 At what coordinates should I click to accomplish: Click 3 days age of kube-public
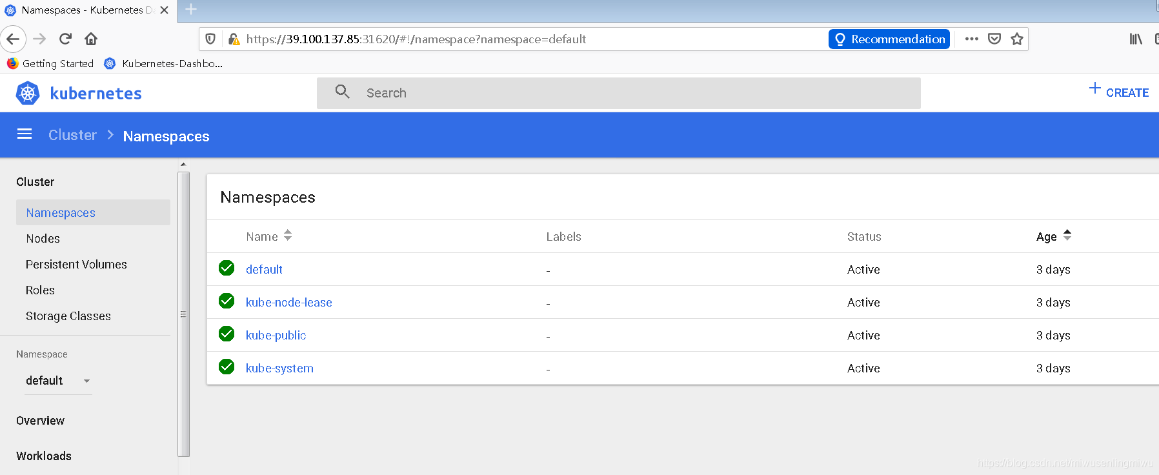click(x=1053, y=336)
